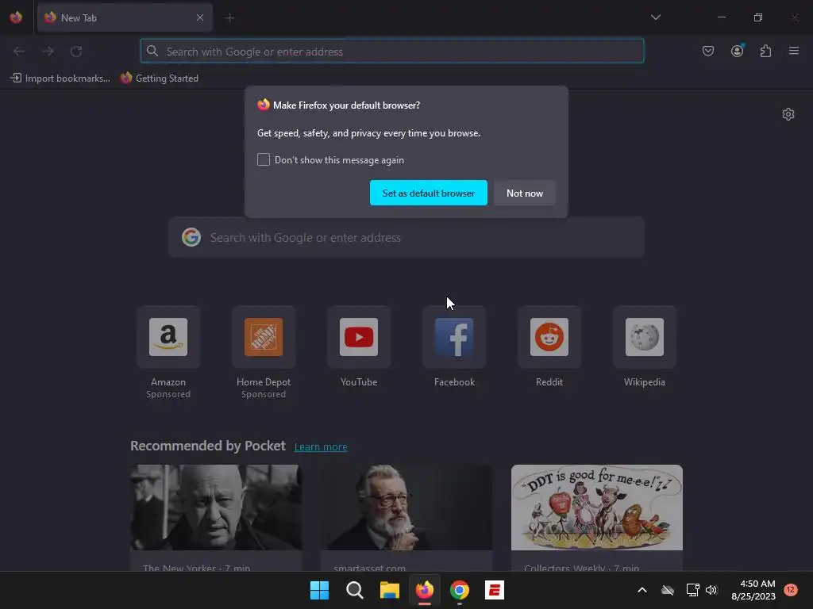Reload the current page
The image size is (813, 609).
[x=76, y=52]
